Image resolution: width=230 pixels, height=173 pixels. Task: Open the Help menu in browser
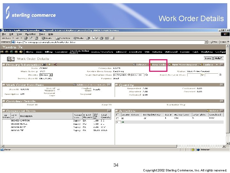coord(50,34)
